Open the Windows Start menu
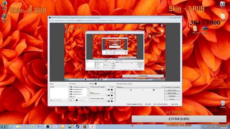The height and width of the screenshot is (129, 230). click(3, 126)
